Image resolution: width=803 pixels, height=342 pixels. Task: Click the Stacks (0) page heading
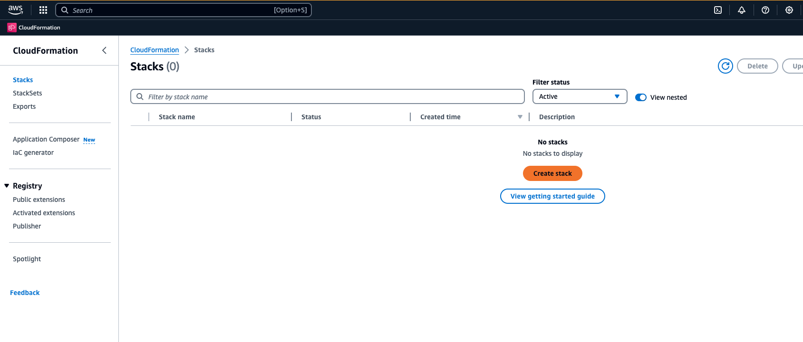pyautogui.click(x=155, y=66)
